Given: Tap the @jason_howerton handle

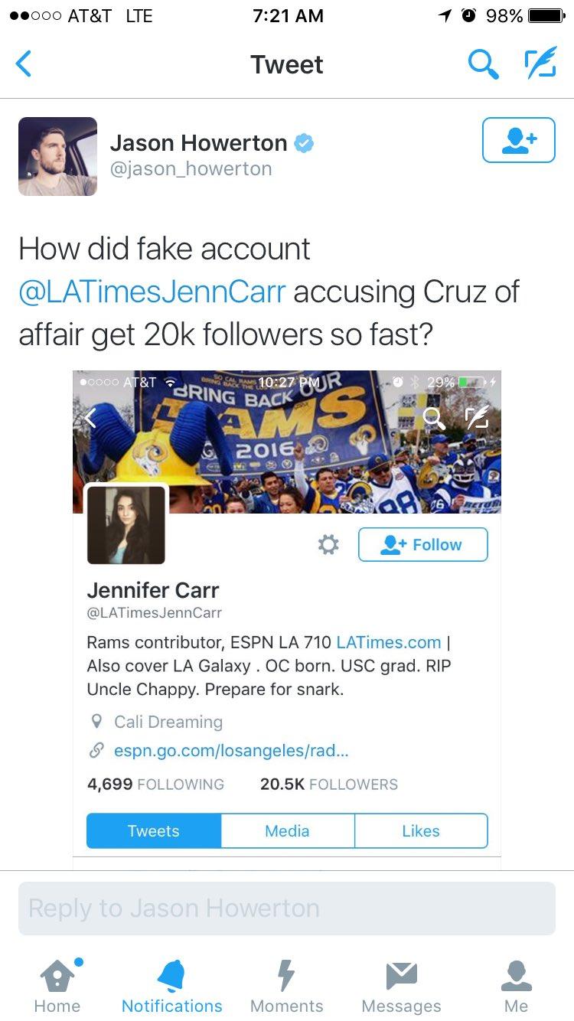Looking at the screenshot, I should click(x=191, y=169).
